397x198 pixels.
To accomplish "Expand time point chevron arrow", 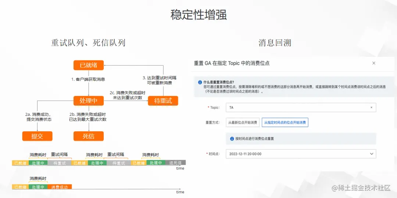I will coord(371,154).
